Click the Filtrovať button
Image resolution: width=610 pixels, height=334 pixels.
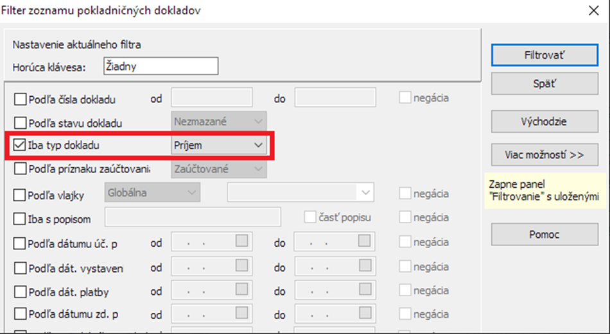pos(545,54)
